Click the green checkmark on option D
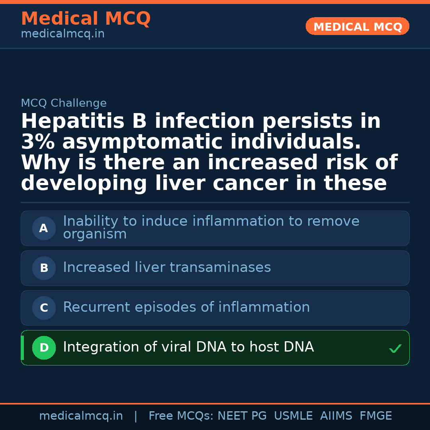The width and height of the screenshot is (430, 430). coord(395,349)
